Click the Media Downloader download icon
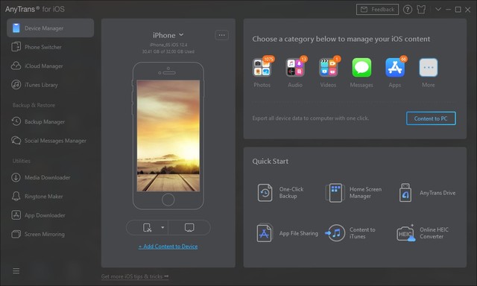Screen dimensions: 477x286 pos(16,177)
